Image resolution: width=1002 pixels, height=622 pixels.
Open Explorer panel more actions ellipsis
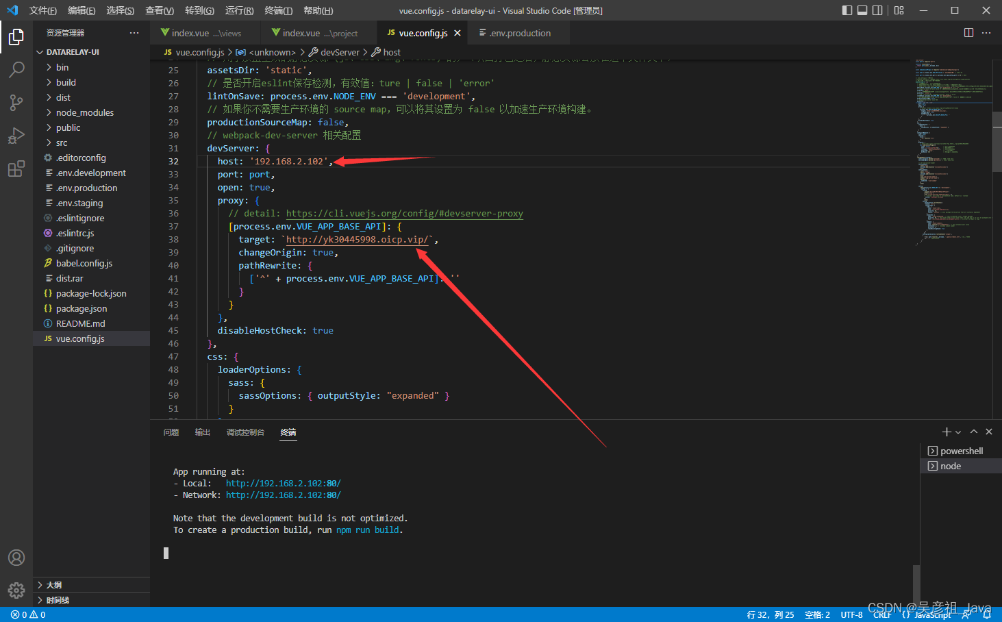[x=134, y=33]
